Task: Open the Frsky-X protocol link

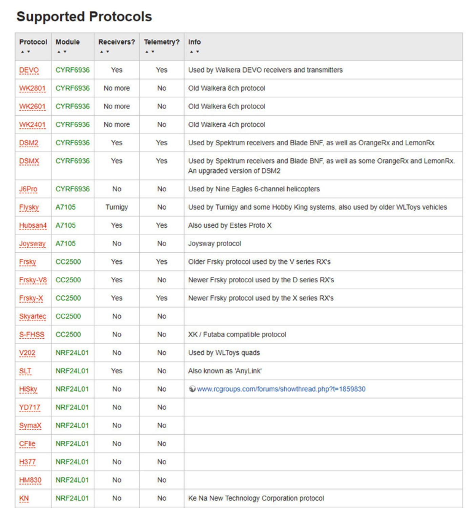Action: point(31,298)
